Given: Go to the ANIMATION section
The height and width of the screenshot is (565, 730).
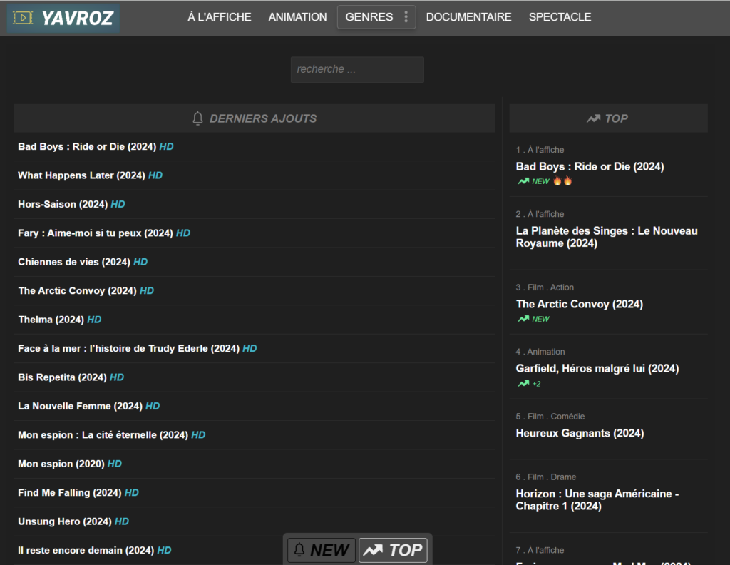Looking at the screenshot, I should point(297,17).
